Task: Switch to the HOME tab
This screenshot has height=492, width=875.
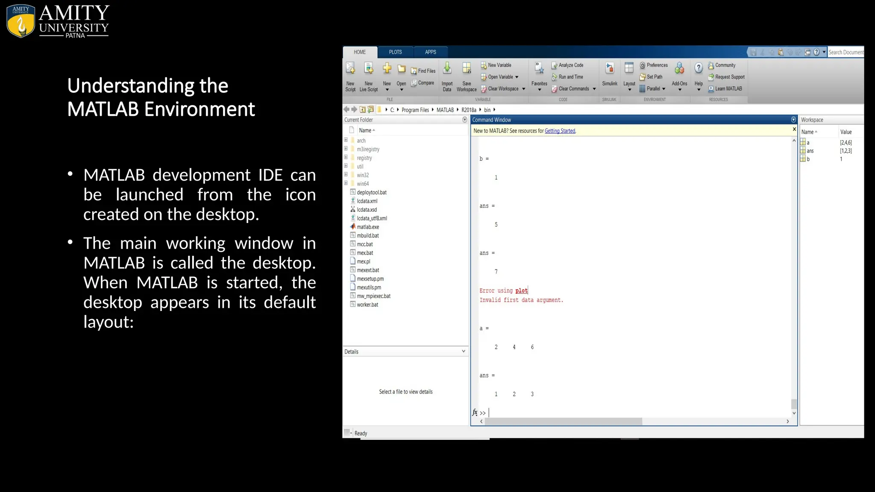Action: (360, 52)
